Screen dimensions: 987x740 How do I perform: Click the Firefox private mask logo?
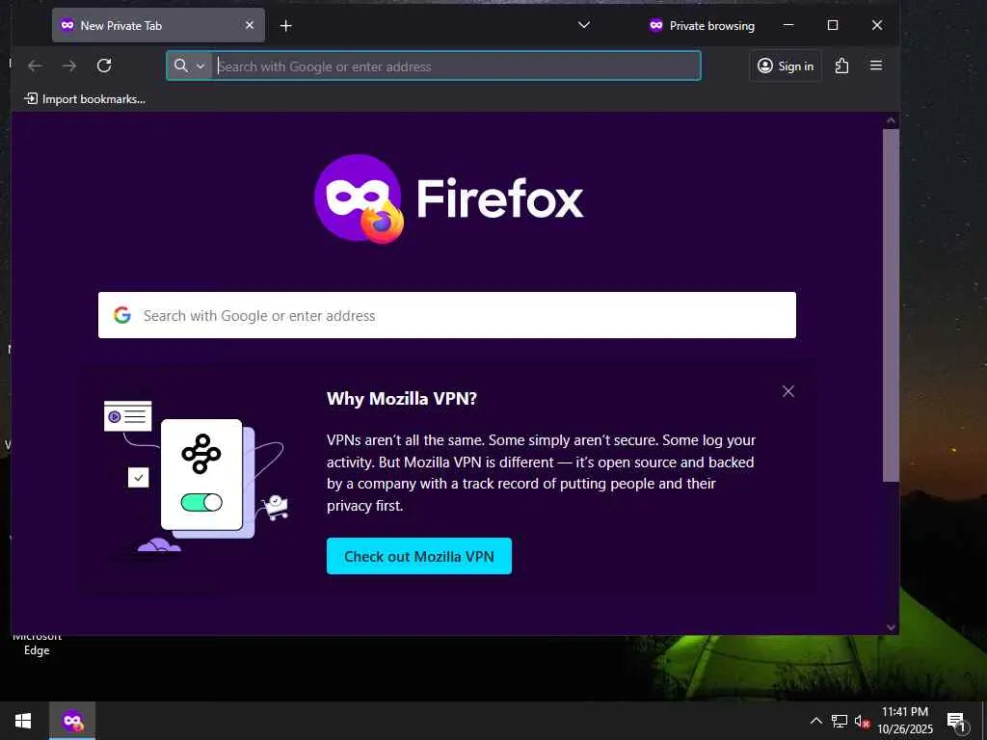tap(359, 198)
